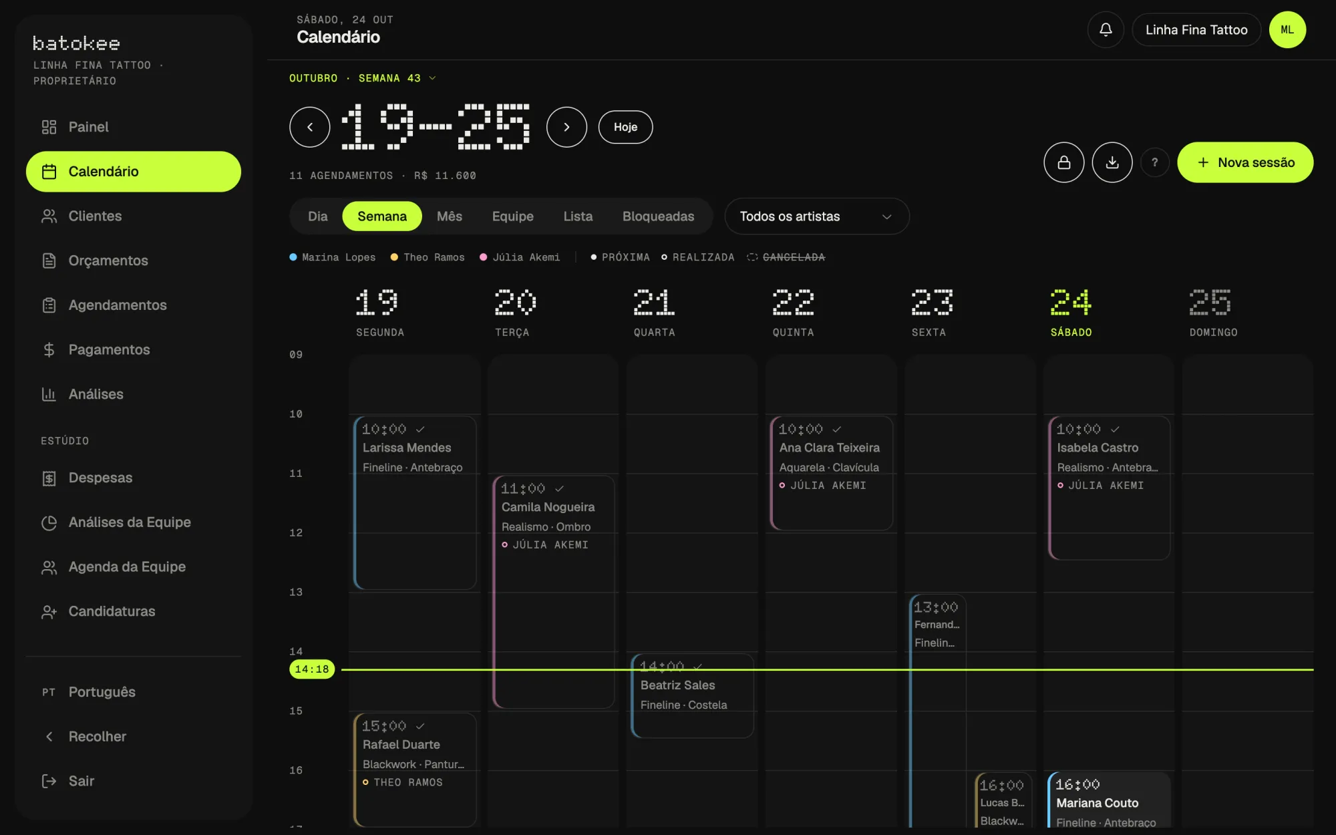Open Rafael Duarte 15:00 appointment

415,770
